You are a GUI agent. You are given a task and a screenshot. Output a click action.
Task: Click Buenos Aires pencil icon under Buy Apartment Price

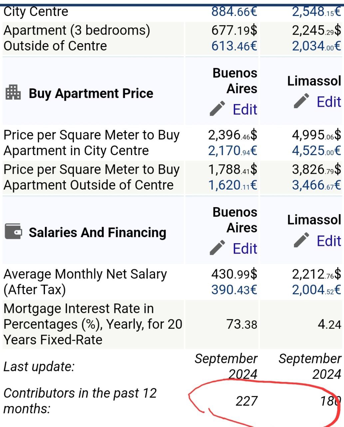(x=217, y=109)
